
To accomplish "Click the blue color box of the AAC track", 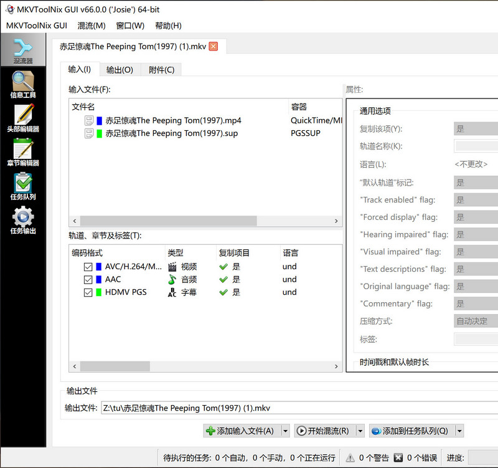I will pyautogui.click(x=99, y=279).
